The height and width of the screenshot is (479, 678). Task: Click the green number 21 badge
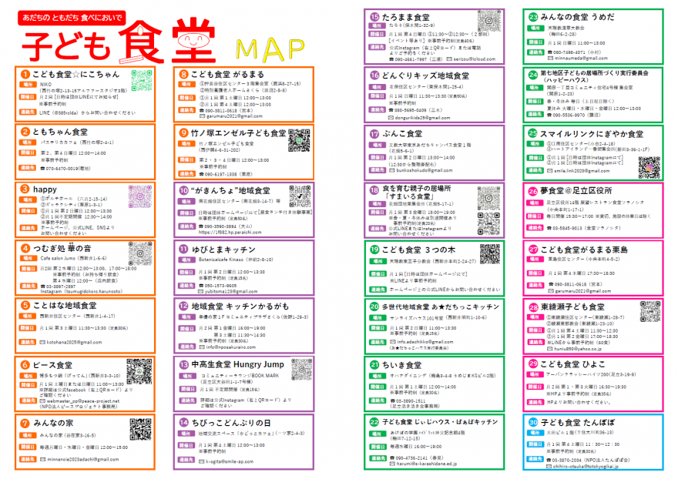(374, 365)
